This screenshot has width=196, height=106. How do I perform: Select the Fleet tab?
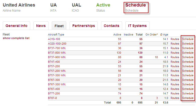click(x=59, y=26)
